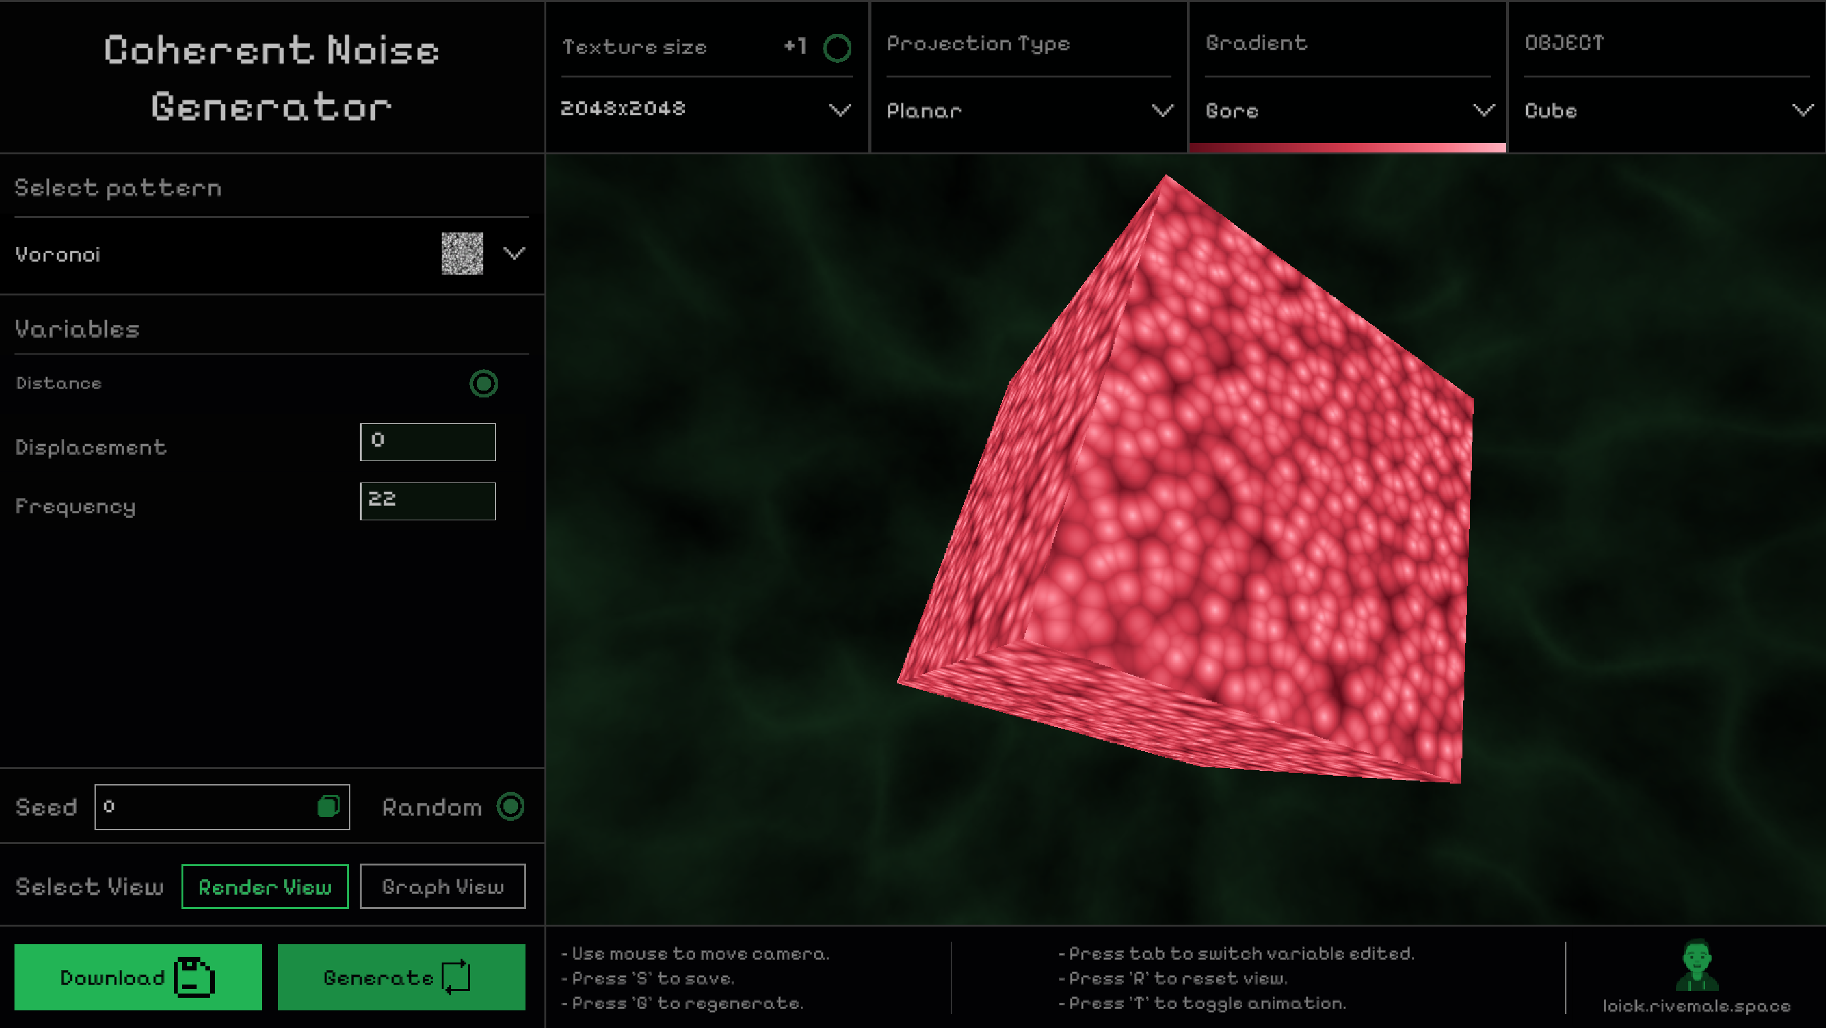The image size is (1826, 1028).
Task: Click the copy seed icon
Action: [x=328, y=806]
